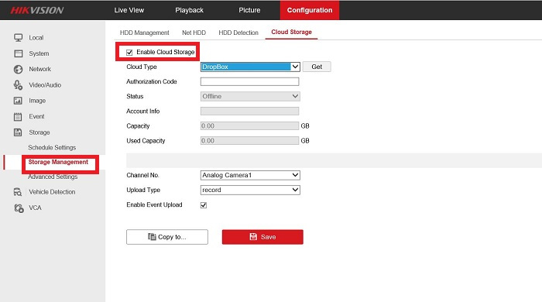Open the VCA icon in sidebar
This screenshot has width=542, height=302.
[19, 208]
